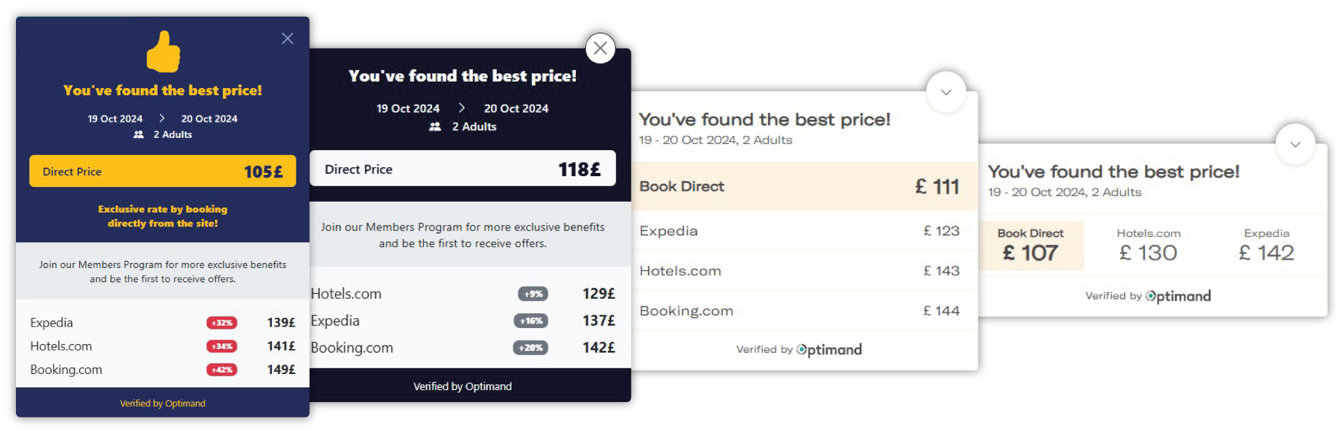Collapse the Book Direct £ 111 widget chevron
This screenshot has width=1344, height=434.
point(946,92)
